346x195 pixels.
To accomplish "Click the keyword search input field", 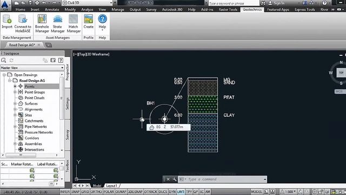I will (234, 3).
